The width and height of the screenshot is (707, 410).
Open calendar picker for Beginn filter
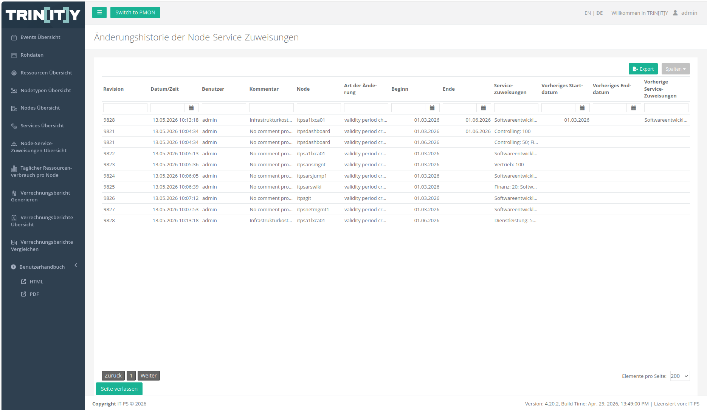tap(432, 108)
